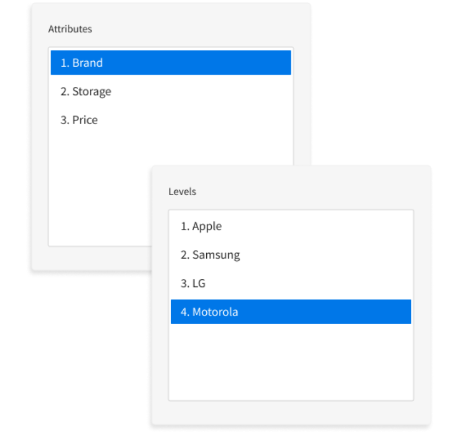Viewport: 465px width, 434px height.
Task: Click the Attributes panel heading
Action: coord(70,29)
